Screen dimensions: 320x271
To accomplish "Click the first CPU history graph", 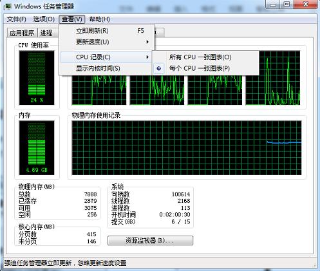I will coord(99,90).
